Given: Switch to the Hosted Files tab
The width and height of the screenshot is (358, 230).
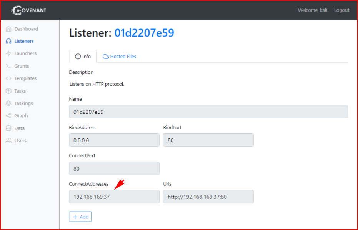Looking at the screenshot, I should pos(119,57).
